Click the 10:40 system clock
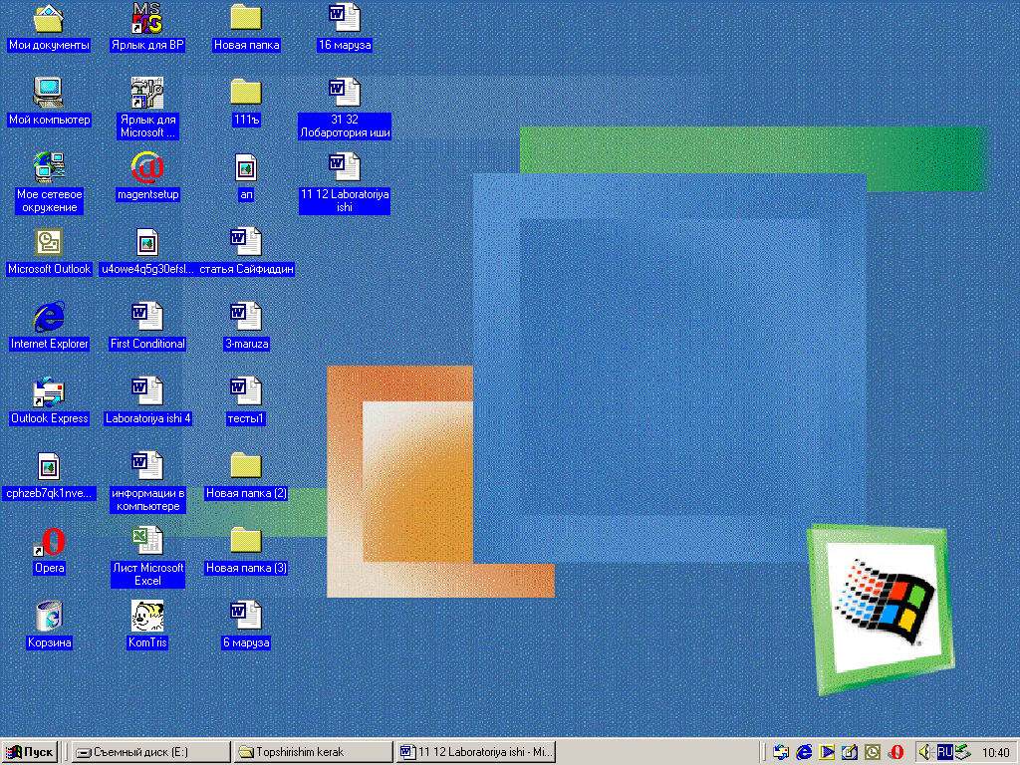The width and height of the screenshot is (1020, 765). 995,753
